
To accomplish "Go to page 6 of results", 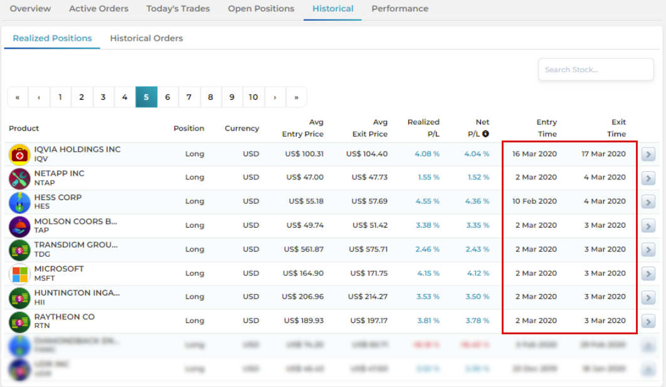I will (167, 97).
